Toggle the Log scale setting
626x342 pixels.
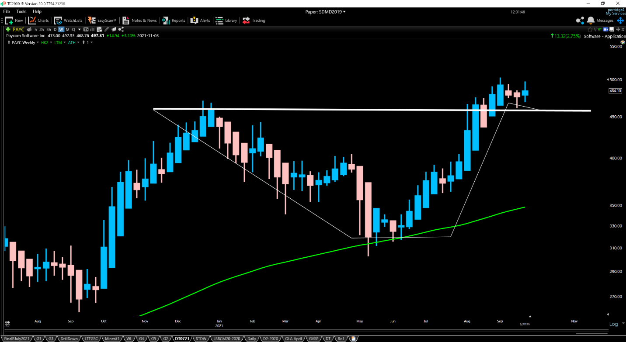point(614,324)
